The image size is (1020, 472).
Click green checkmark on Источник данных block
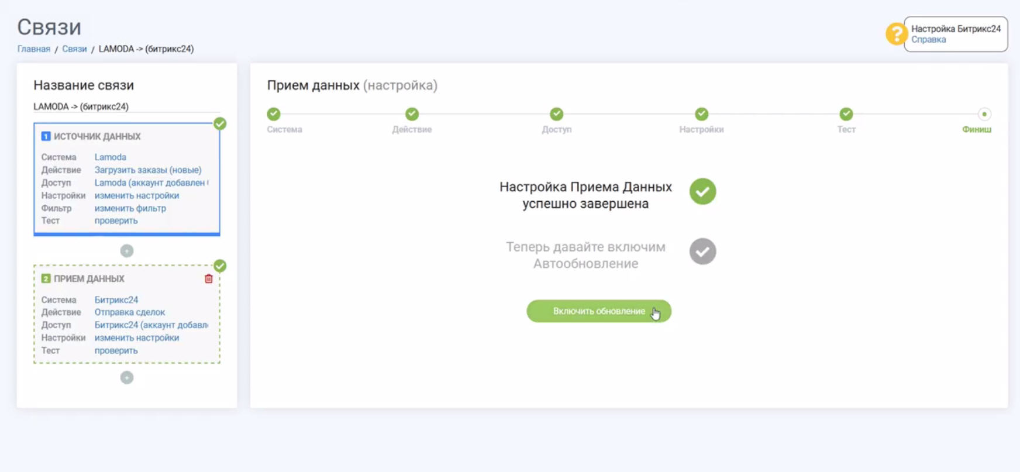pos(220,123)
